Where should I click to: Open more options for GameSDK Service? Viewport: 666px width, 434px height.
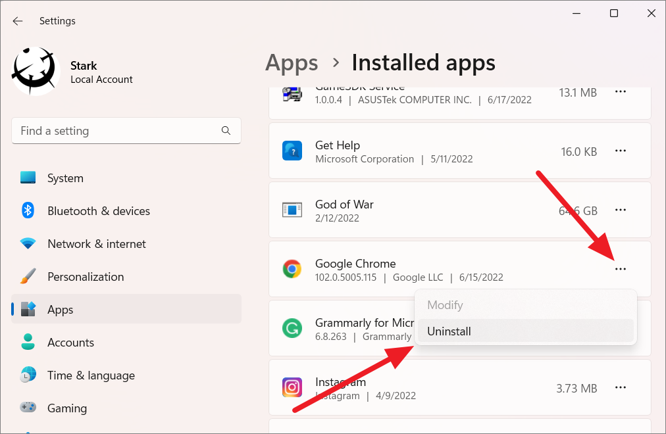coord(621,91)
